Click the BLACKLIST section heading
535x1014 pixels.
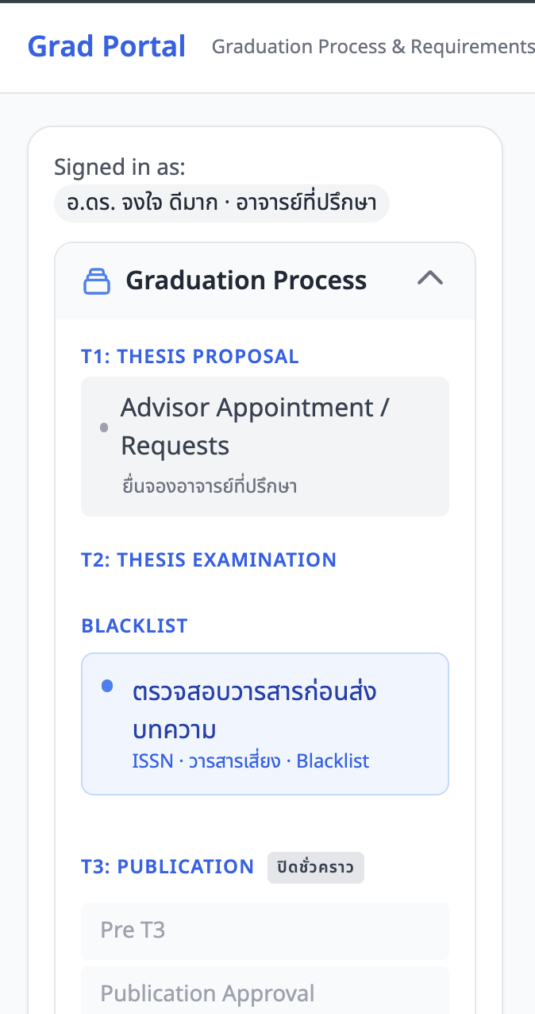(134, 625)
